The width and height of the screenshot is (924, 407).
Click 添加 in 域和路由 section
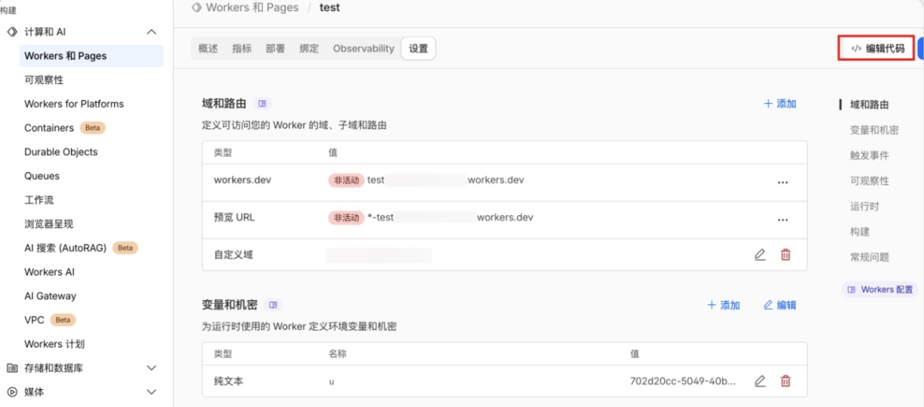click(780, 104)
